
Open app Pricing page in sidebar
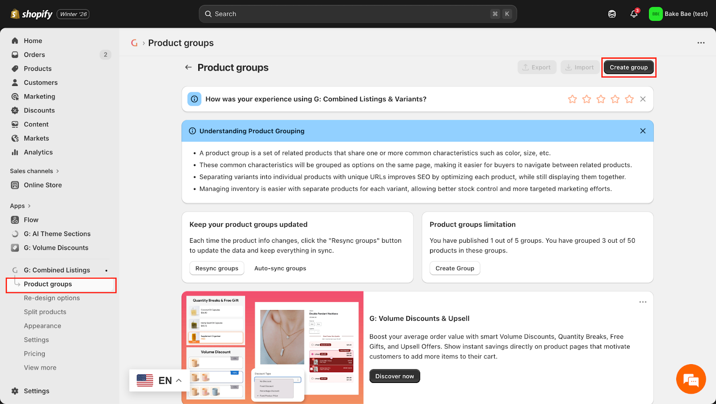click(x=34, y=354)
